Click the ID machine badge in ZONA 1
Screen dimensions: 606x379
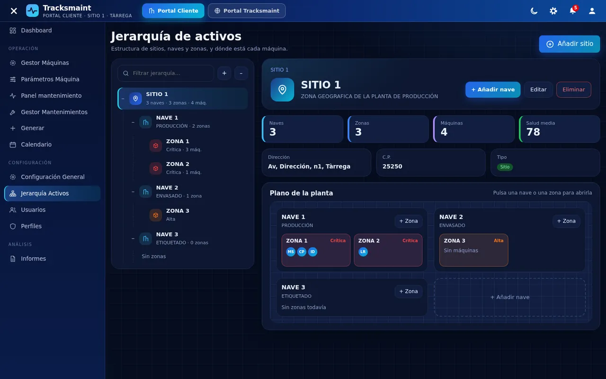coord(313,252)
